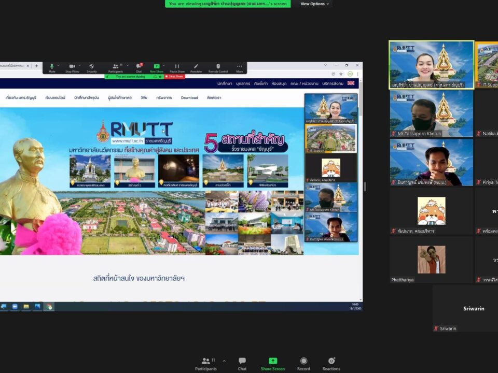Viewport: 498px width, 373px height.
Task: Select the กันปนาท, คณะบริหาร gallery tile
Action: 431,211
